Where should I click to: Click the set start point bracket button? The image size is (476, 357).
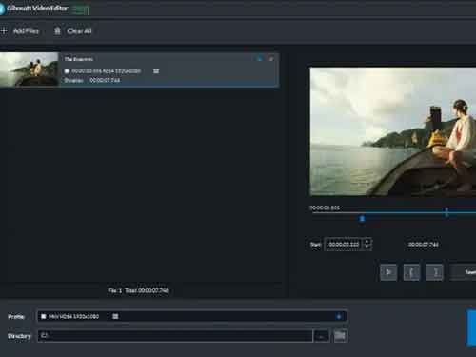coord(411,272)
